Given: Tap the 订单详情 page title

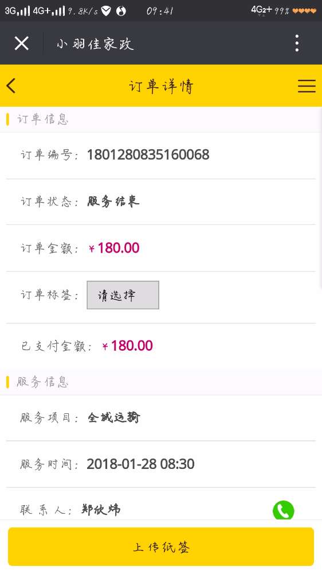Looking at the screenshot, I should pos(161,87).
